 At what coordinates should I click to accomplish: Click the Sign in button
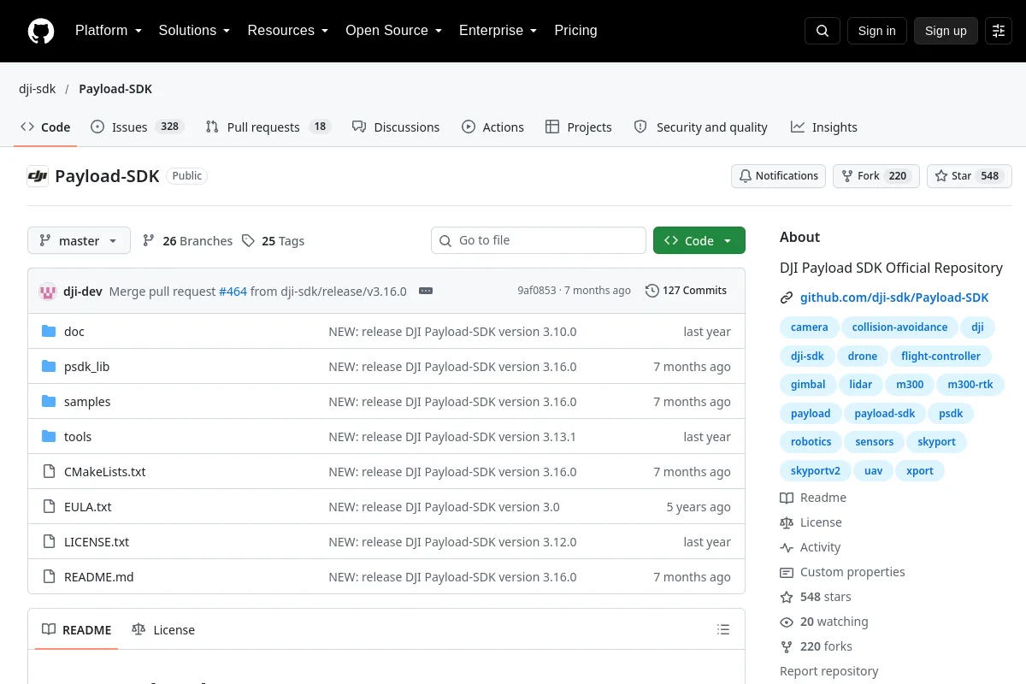coord(876,31)
